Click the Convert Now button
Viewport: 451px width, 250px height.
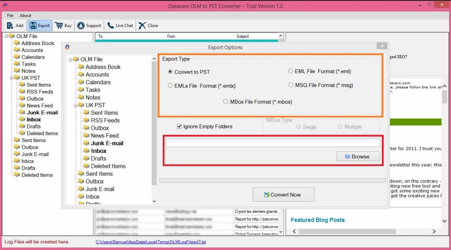click(x=283, y=195)
